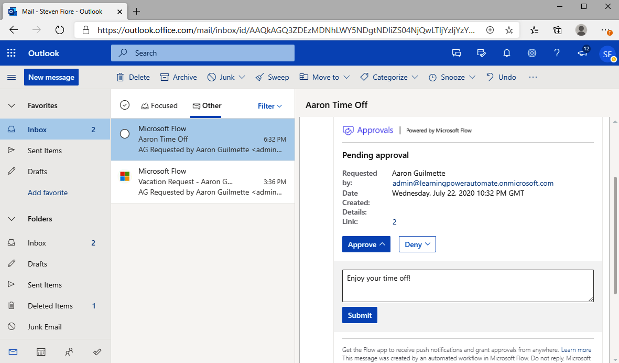
Task: Expand the Move to dropdown arrow
Action: 346,77
